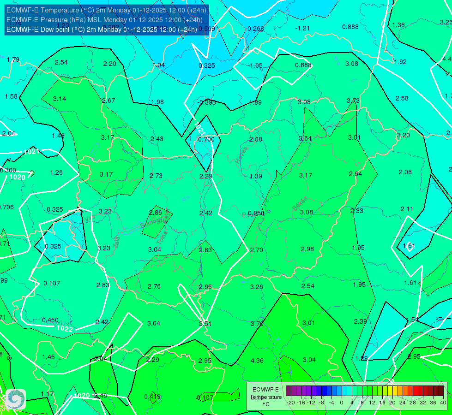Click the yellow legend swatch above 20
The height and width of the screenshot is (415, 452).
point(390,391)
